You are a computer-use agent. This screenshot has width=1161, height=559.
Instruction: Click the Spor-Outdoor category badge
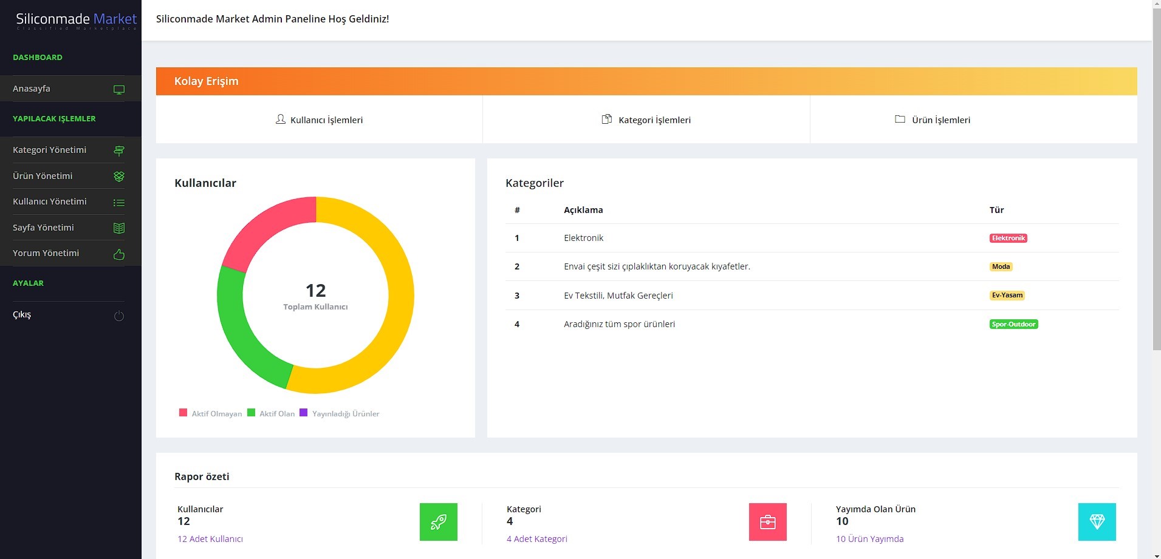(x=1013, y=324)
